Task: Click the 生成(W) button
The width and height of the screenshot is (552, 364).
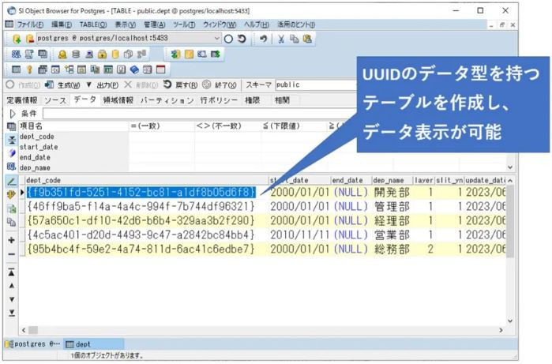Action: (x=62, y=84)
